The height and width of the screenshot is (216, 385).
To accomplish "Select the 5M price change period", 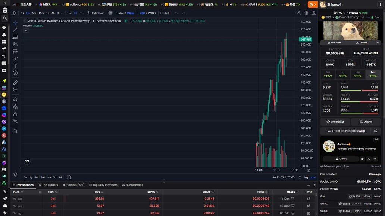I will pyautogui.click(x=328, y=74).
